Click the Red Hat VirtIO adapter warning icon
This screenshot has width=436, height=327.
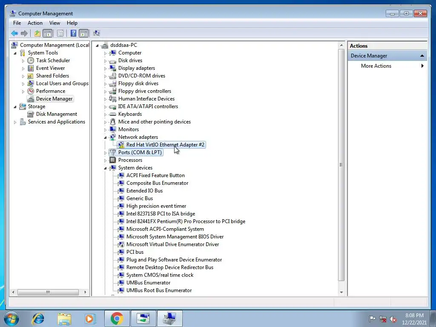121,145
